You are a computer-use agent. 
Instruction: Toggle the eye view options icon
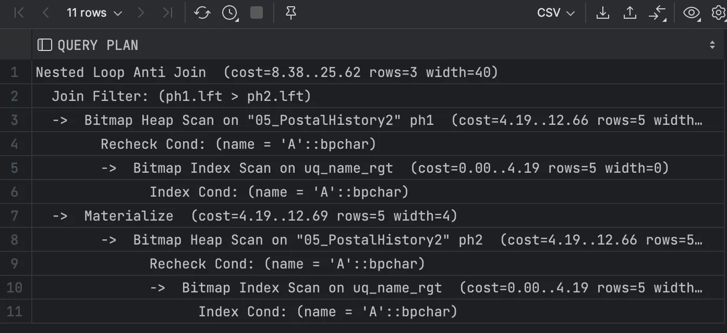[x=692, y=13]
